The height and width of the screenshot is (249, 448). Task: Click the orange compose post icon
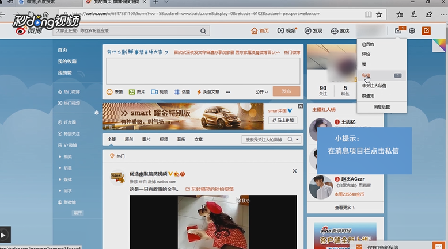pyautogui.click(x=426, y=30)
